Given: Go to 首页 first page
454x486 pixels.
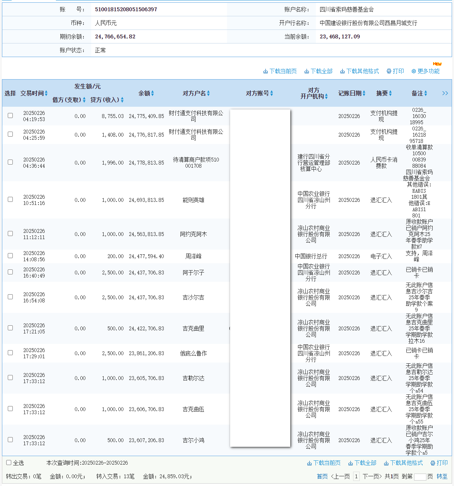Looking at the screenshot, I should click(322, 476).
